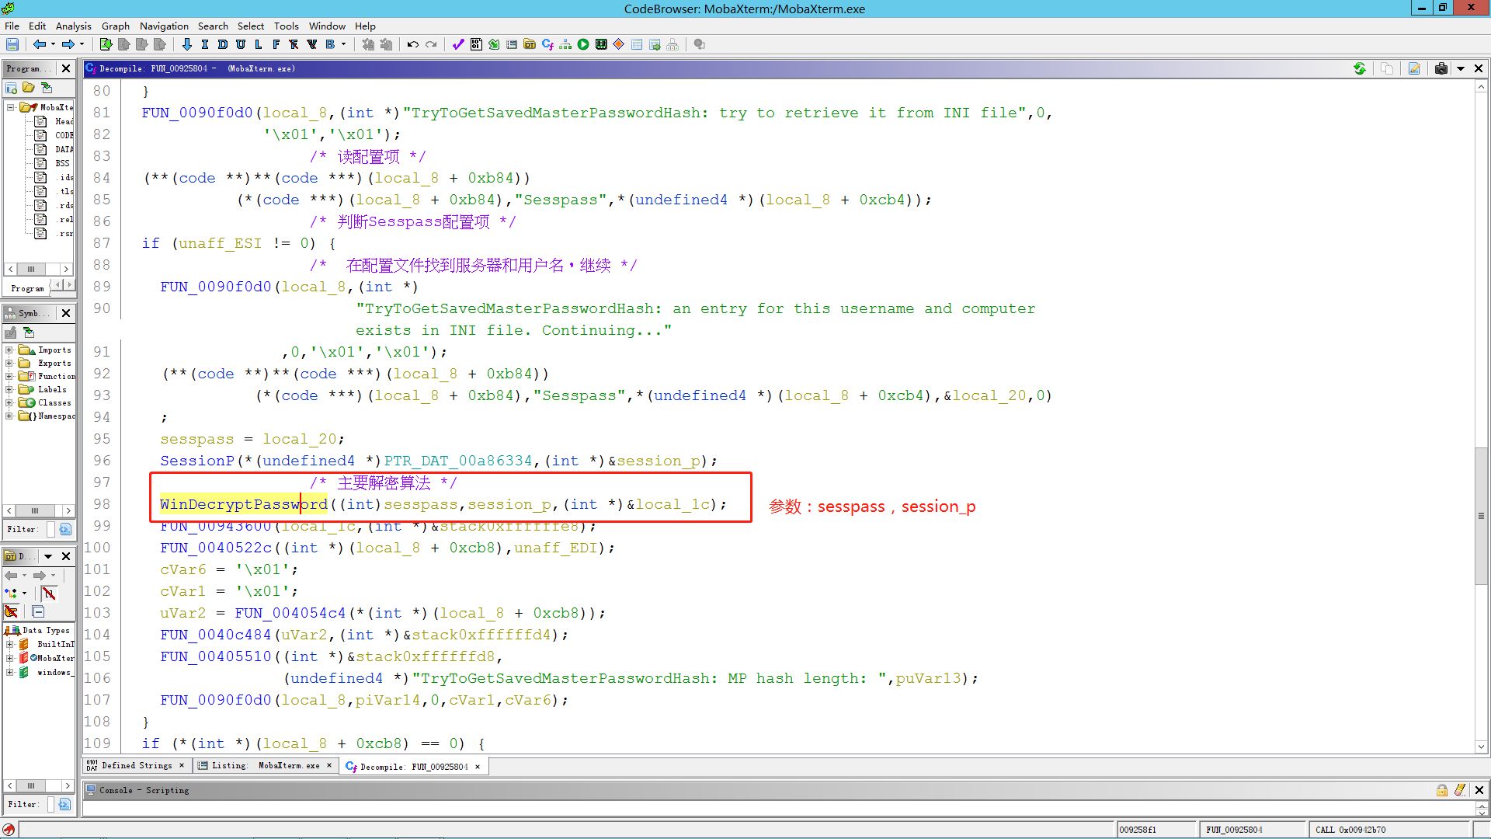The image size is (1491, 839).
Task: Save the program with the disk icon
Action: [x=12, y=44]
